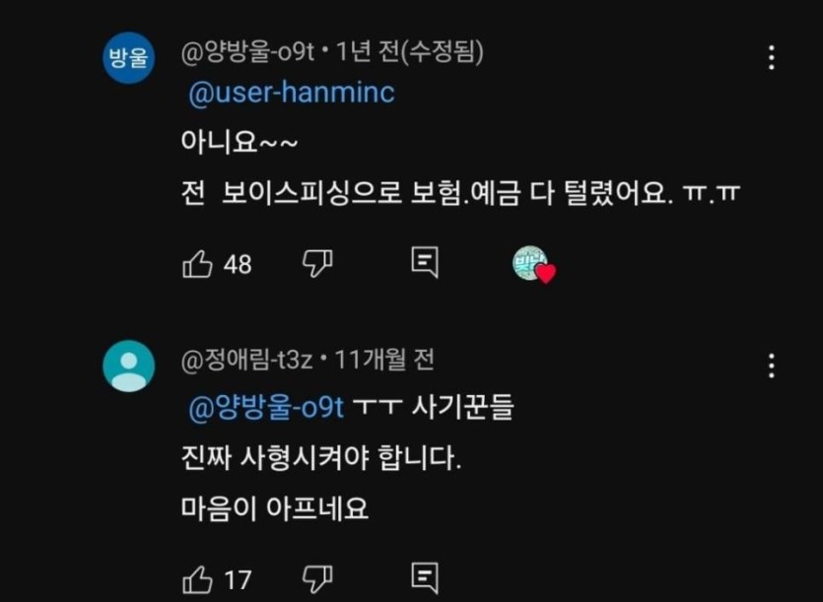The image size is (823, 602).
Task: Like the comment with 48 likes
Action: click(x=198, y=264)
